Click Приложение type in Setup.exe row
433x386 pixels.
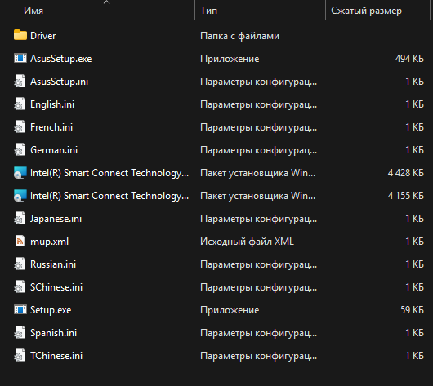230,310
